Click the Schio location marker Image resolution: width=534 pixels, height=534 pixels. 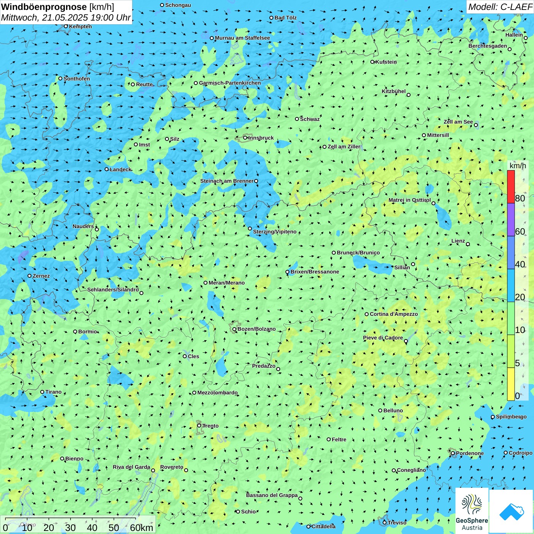238,511
